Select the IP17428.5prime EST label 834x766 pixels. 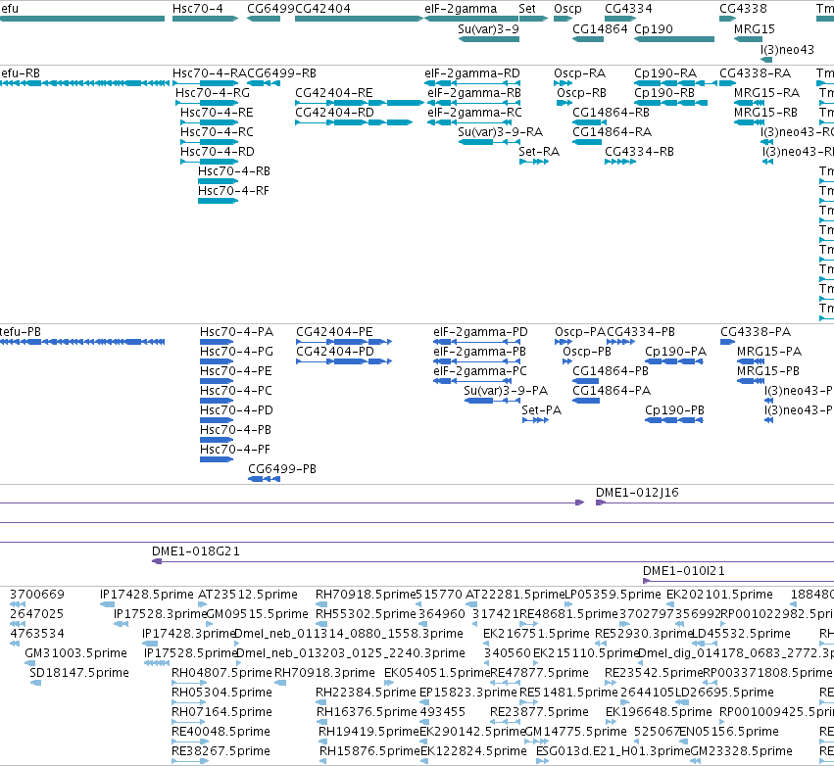pos(147,596)
